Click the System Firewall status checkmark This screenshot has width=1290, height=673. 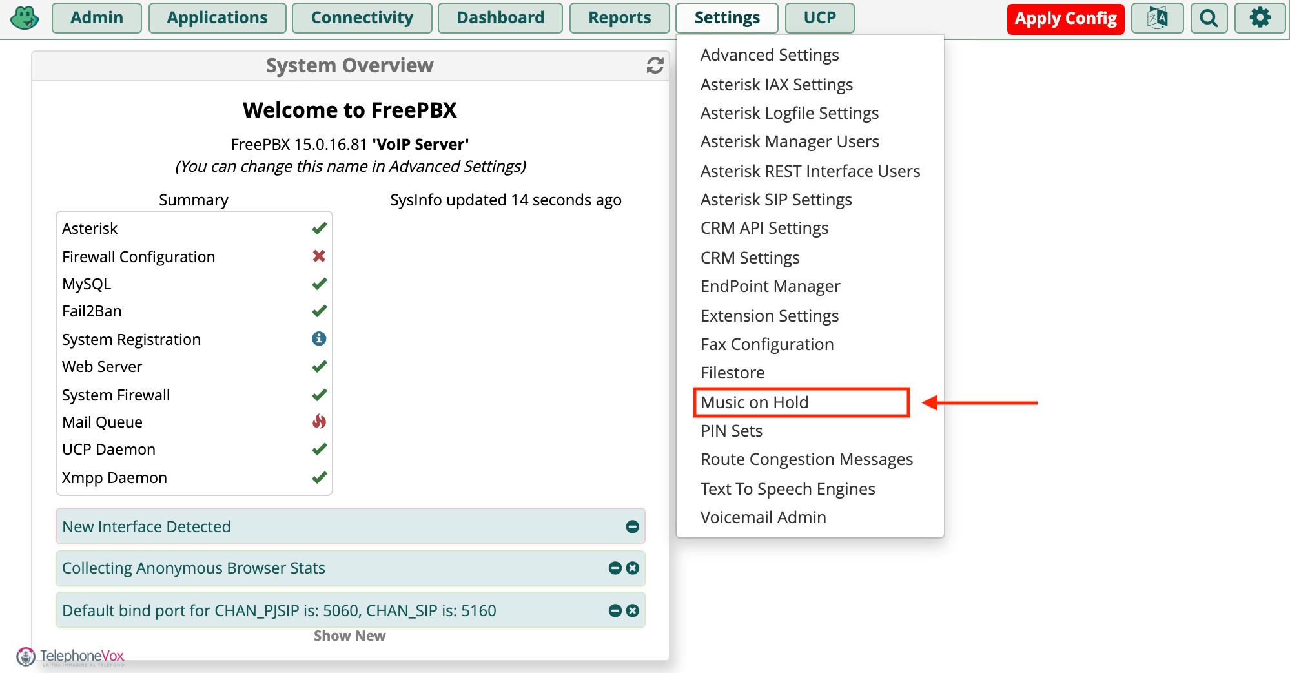pos(319,395)
